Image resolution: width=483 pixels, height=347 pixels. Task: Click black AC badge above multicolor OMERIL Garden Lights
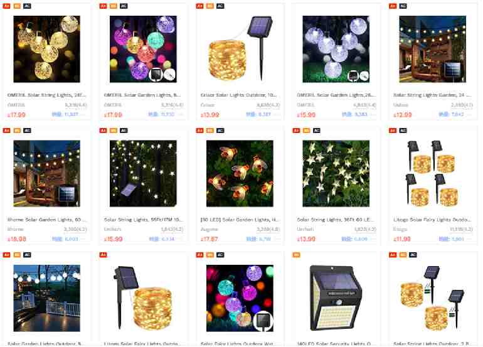(124, 6)
